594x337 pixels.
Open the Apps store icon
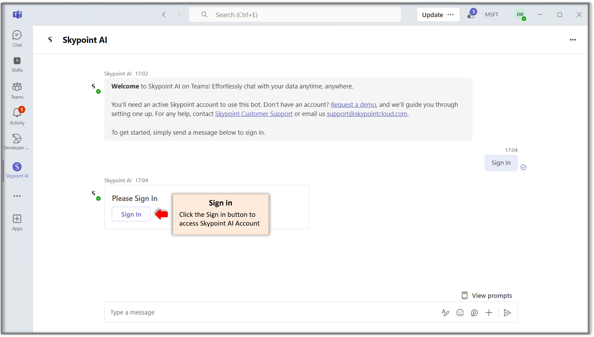point(17,223)
